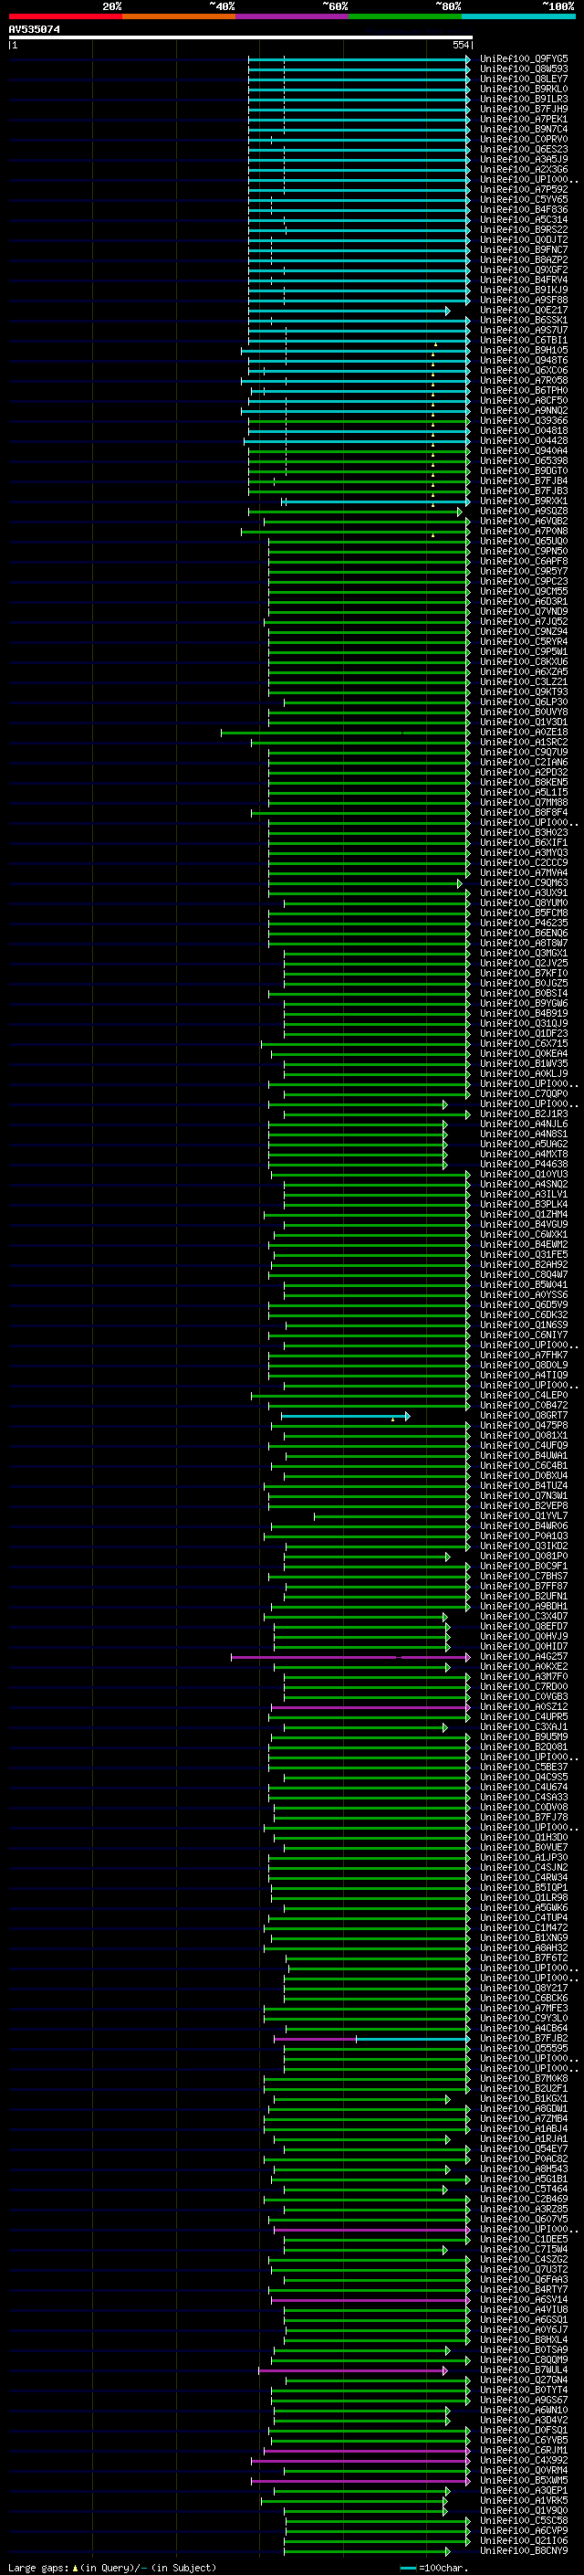The height and width of the screenshot is (2575, 584).
Task: Click the orange ~40% identity legend segment
Action: click(x=179, y=16)
